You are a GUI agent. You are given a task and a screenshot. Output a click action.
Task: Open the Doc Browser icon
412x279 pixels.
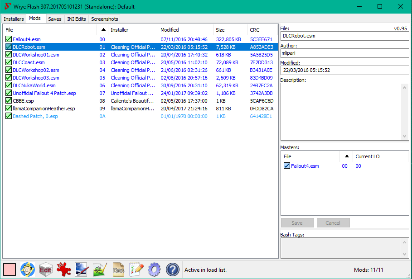118,270
